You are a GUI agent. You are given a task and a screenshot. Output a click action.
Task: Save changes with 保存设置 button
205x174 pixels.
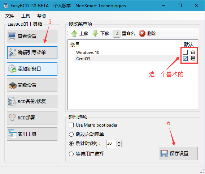pos(178,153)
